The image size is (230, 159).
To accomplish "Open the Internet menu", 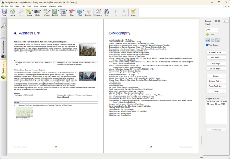I will click(43, 7).
